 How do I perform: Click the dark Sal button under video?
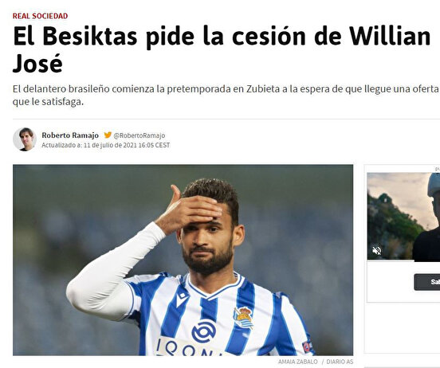426,282
